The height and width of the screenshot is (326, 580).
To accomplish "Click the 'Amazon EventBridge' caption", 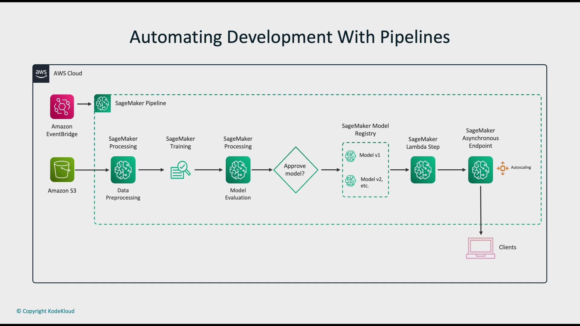I will point(62,130).
